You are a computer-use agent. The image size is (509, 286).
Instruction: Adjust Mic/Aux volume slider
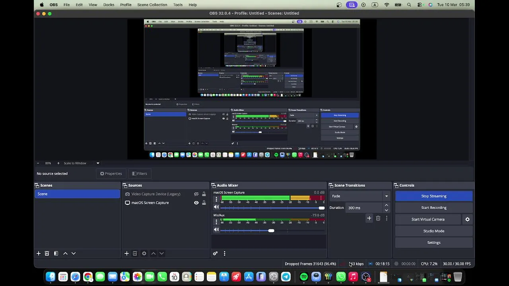pos(272,231)
